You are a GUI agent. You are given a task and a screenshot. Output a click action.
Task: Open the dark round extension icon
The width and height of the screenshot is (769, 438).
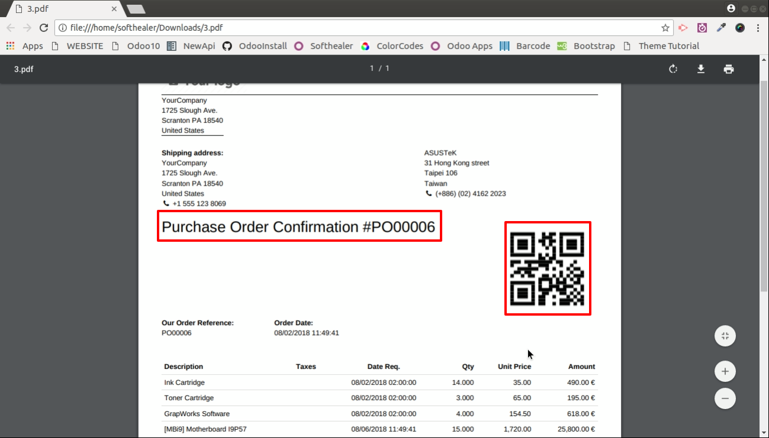tap(740, 28)
